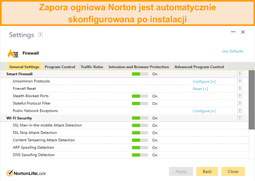This screenshot has width=255, height=181.
Task: Click the Wi-Fi Security section label
Action: (19, 118)
